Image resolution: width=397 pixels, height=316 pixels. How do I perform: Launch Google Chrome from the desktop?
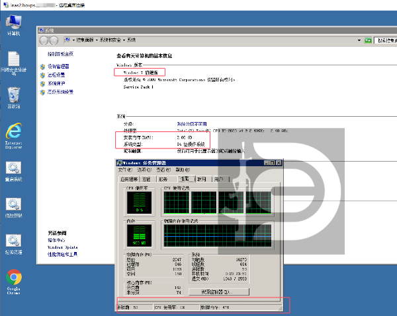14,282
